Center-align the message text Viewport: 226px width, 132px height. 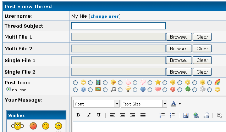point(123,115)
